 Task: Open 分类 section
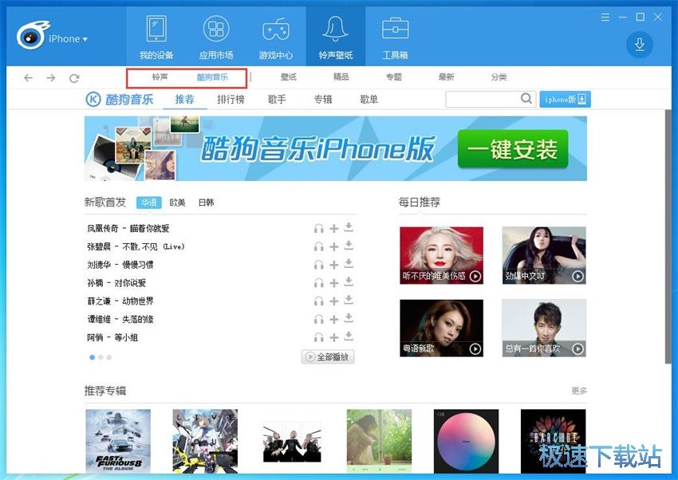(x=499, y=77)
